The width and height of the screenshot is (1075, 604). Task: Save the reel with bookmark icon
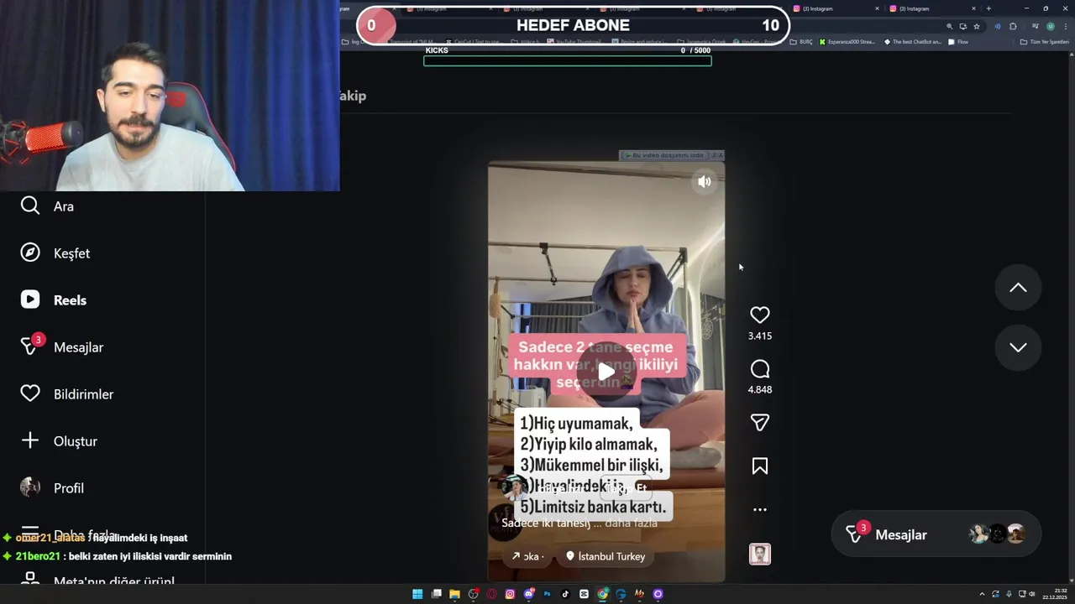click(x=759, y=466)
